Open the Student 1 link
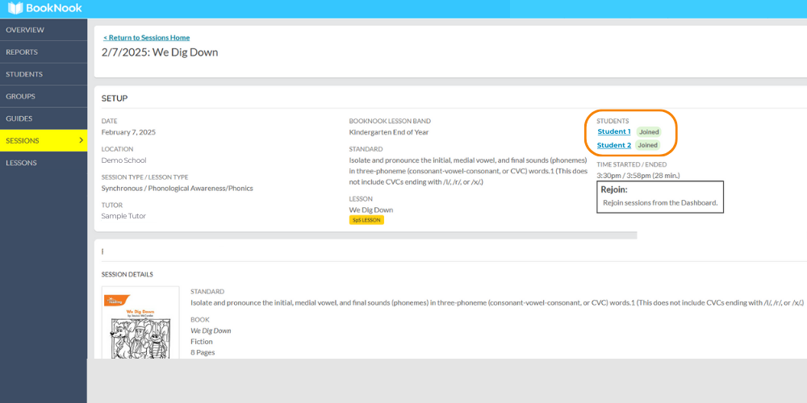This screenshot has width=807, height=403. (x=614, y=131)
